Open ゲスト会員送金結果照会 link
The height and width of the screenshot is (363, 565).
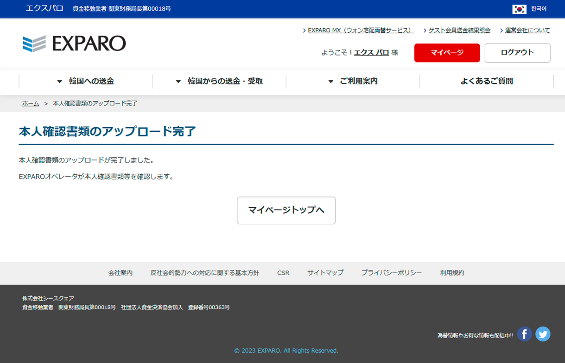(x=459, y=31)
